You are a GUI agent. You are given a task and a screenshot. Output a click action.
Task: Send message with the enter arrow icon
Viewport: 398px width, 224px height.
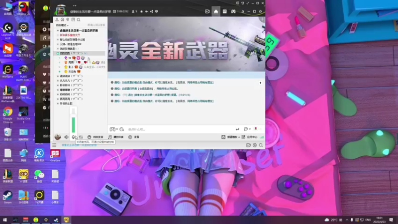[237, 129]
